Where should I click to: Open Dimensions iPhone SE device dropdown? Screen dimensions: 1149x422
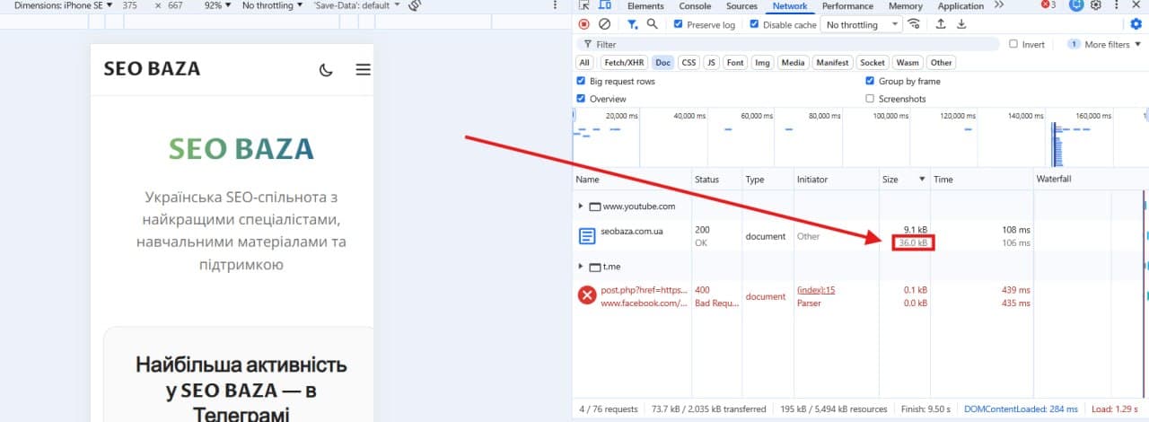pos(63,5)
